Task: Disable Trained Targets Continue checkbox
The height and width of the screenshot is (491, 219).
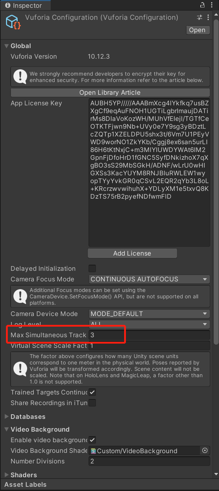Action: (x=92, y=392)
